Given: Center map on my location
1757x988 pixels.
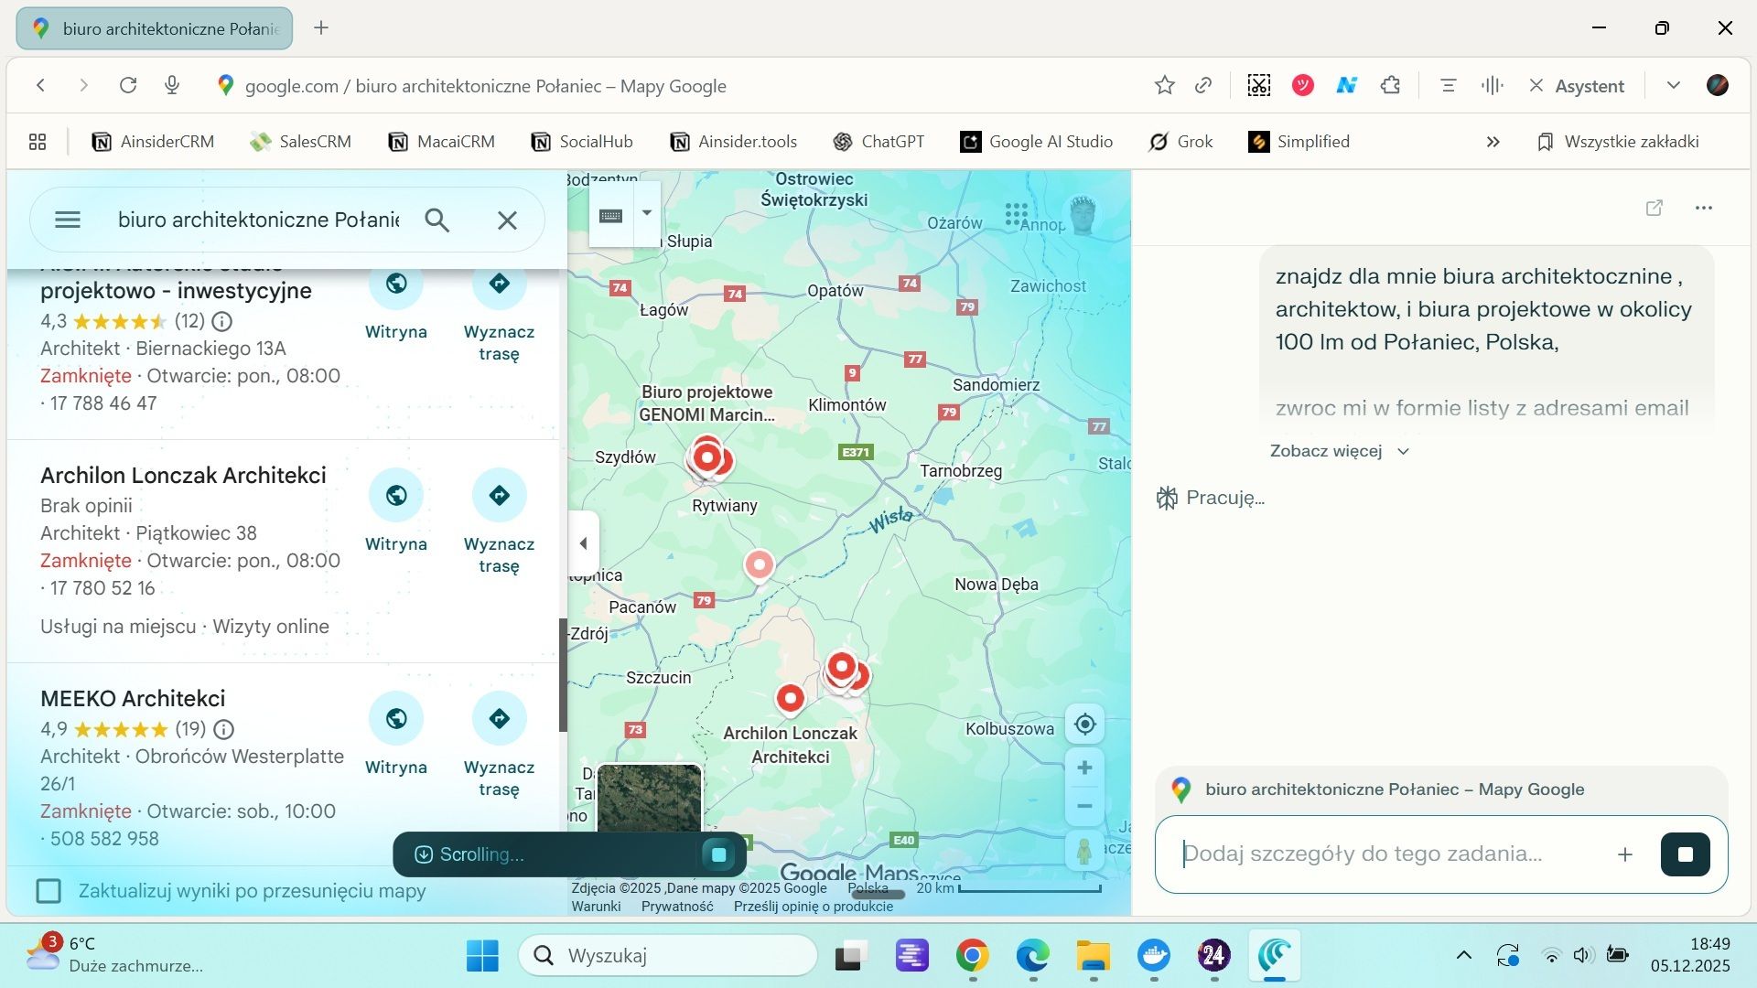Looking at the screenshot, I should [1084, 725].
